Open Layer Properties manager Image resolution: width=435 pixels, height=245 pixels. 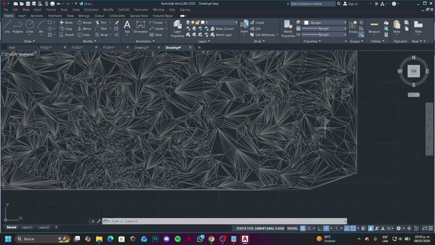177,29
